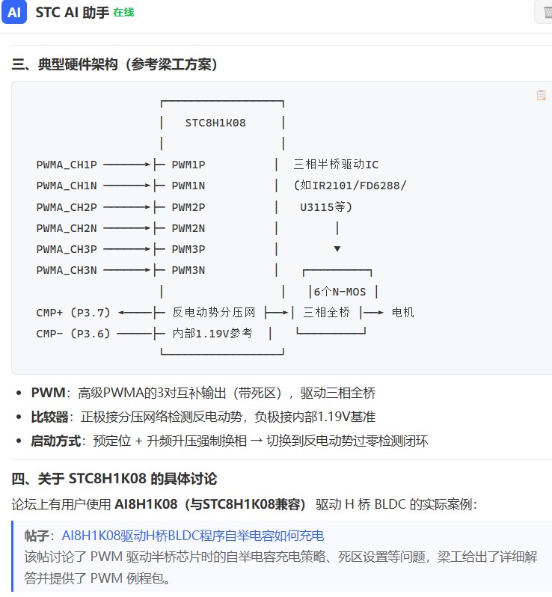
Task: Click the PWM2N pin label
Action: point(188,228)
